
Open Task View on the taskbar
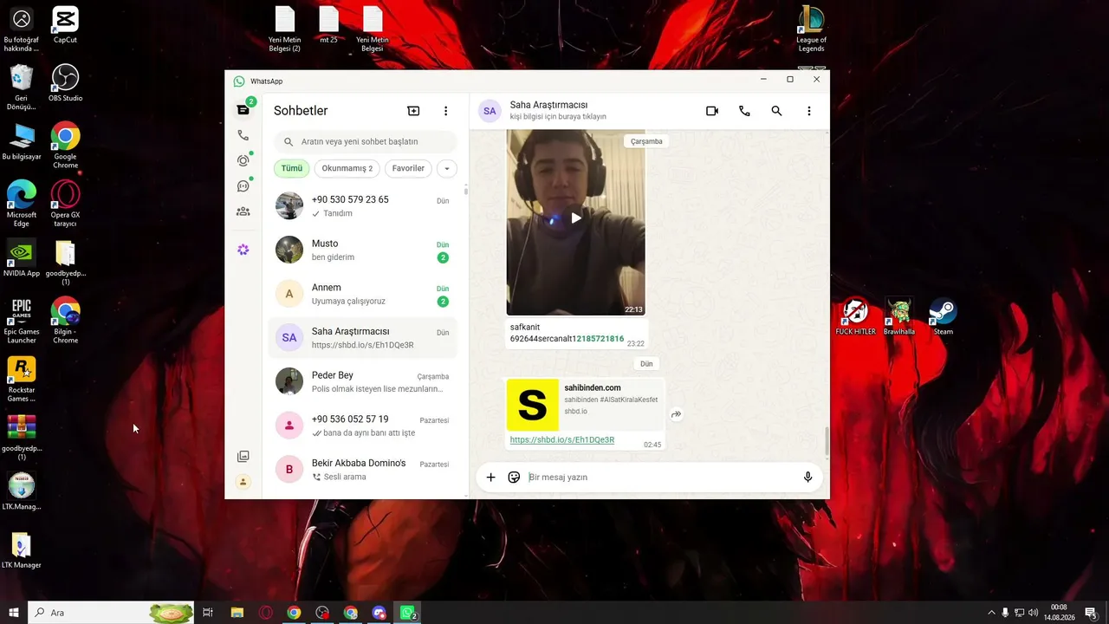click(x=208, y=613)
